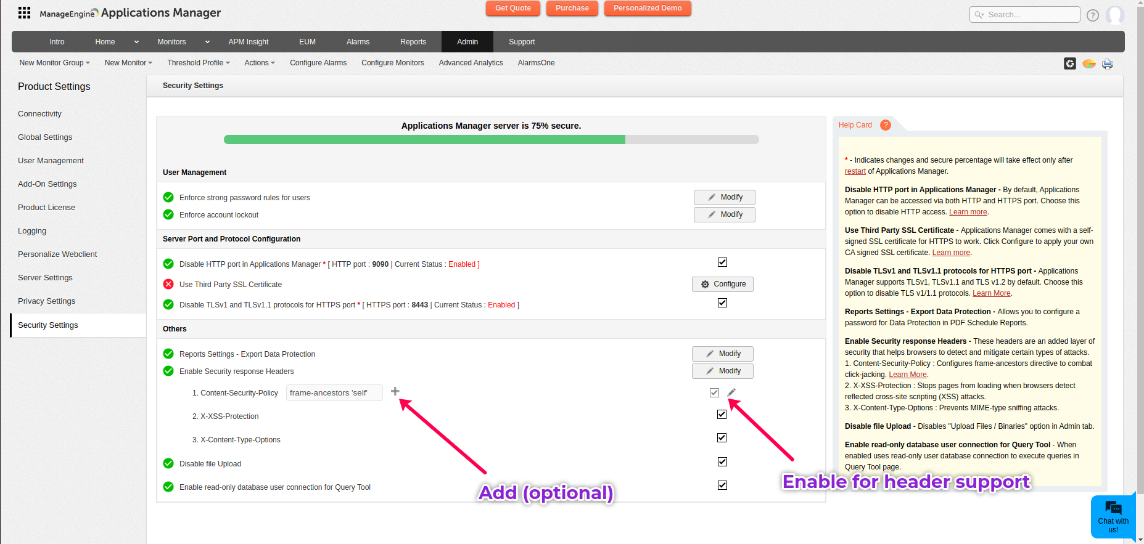Toggle Disable file Upload checkbox
This screenshot has height=544, width=1144.
(x=722, y=462)
